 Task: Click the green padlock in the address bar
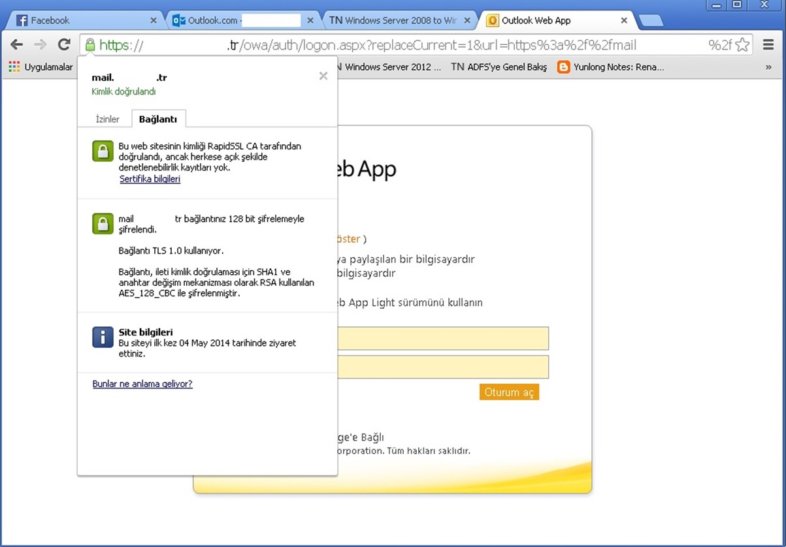[x=90, y=45]
